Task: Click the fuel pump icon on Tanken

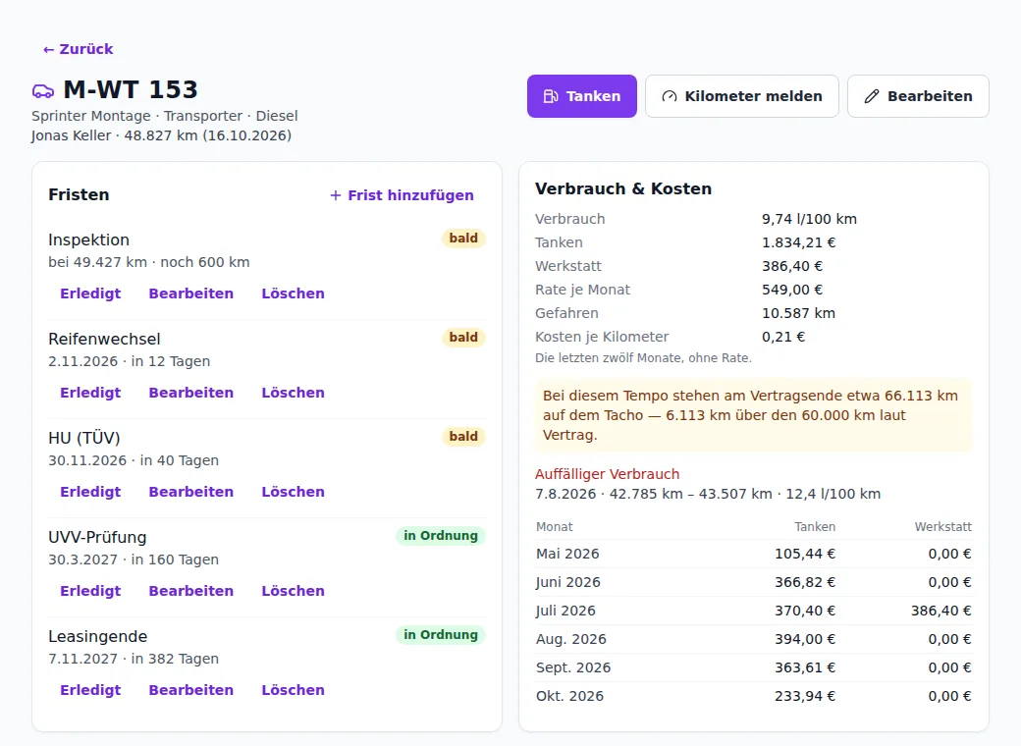Action: pos(550,96)
